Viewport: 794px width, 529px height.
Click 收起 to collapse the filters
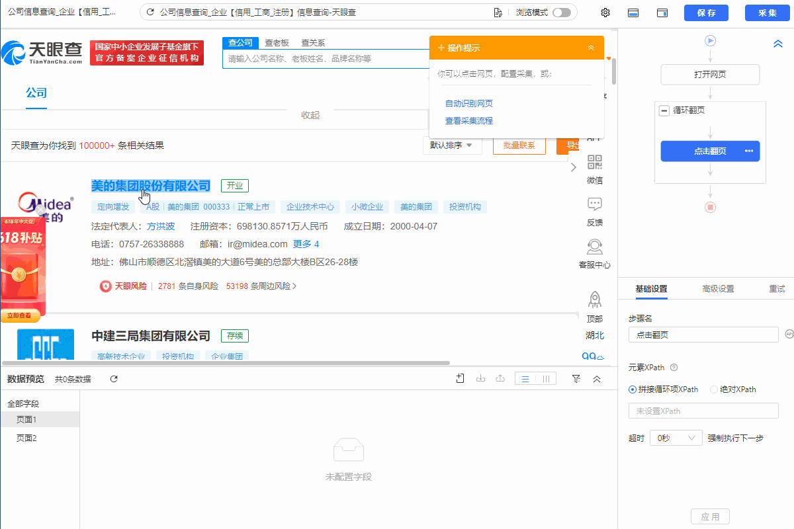tap(310, 115)
